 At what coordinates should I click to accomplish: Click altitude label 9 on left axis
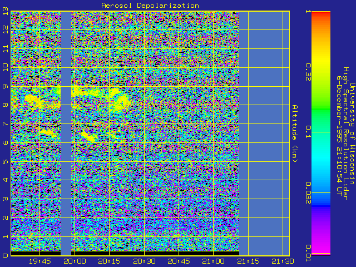coord(5,86)
